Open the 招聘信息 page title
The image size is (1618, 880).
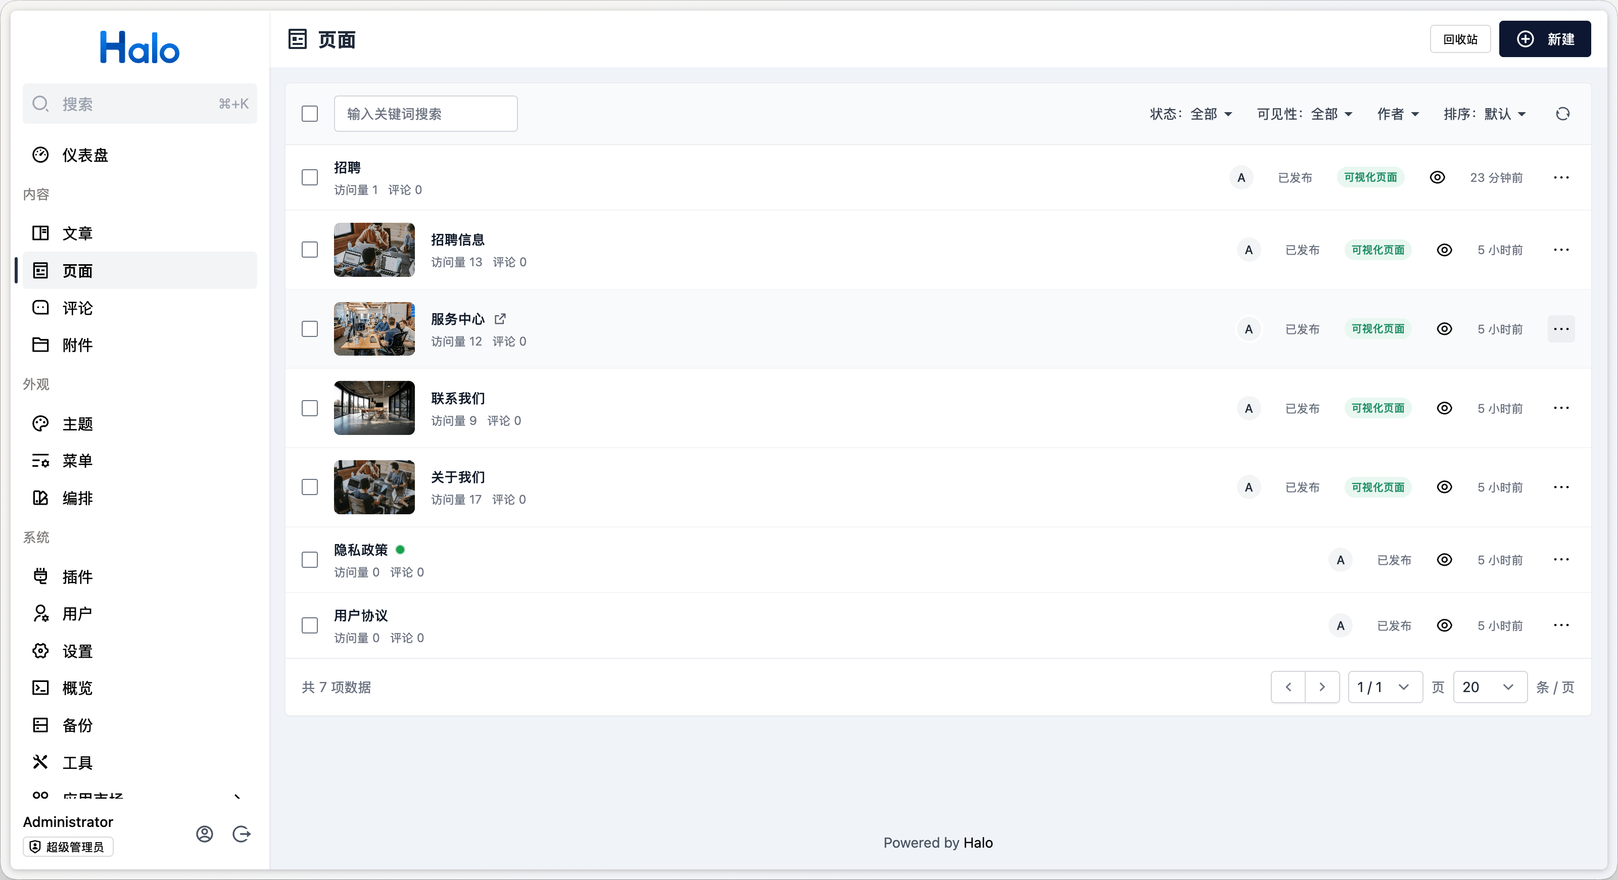point(457,240)
